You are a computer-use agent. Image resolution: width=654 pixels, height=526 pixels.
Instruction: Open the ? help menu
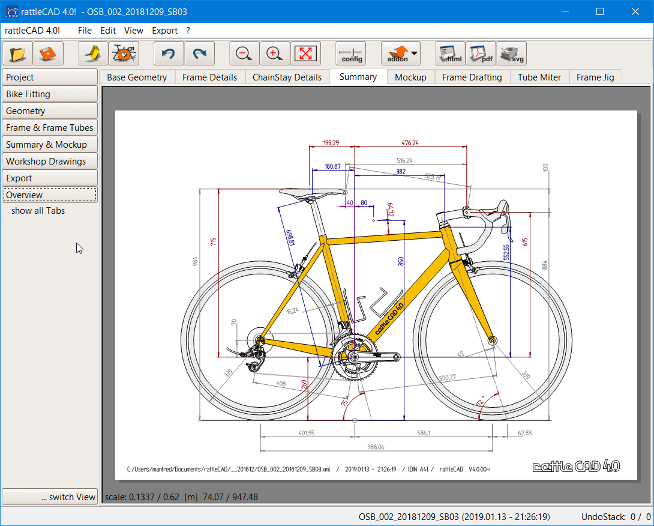(x=188, y=31)
